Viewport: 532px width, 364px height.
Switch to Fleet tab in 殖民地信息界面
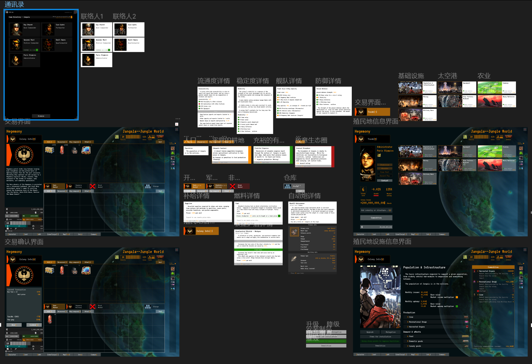pyautogui.click(x=374, y=234)
